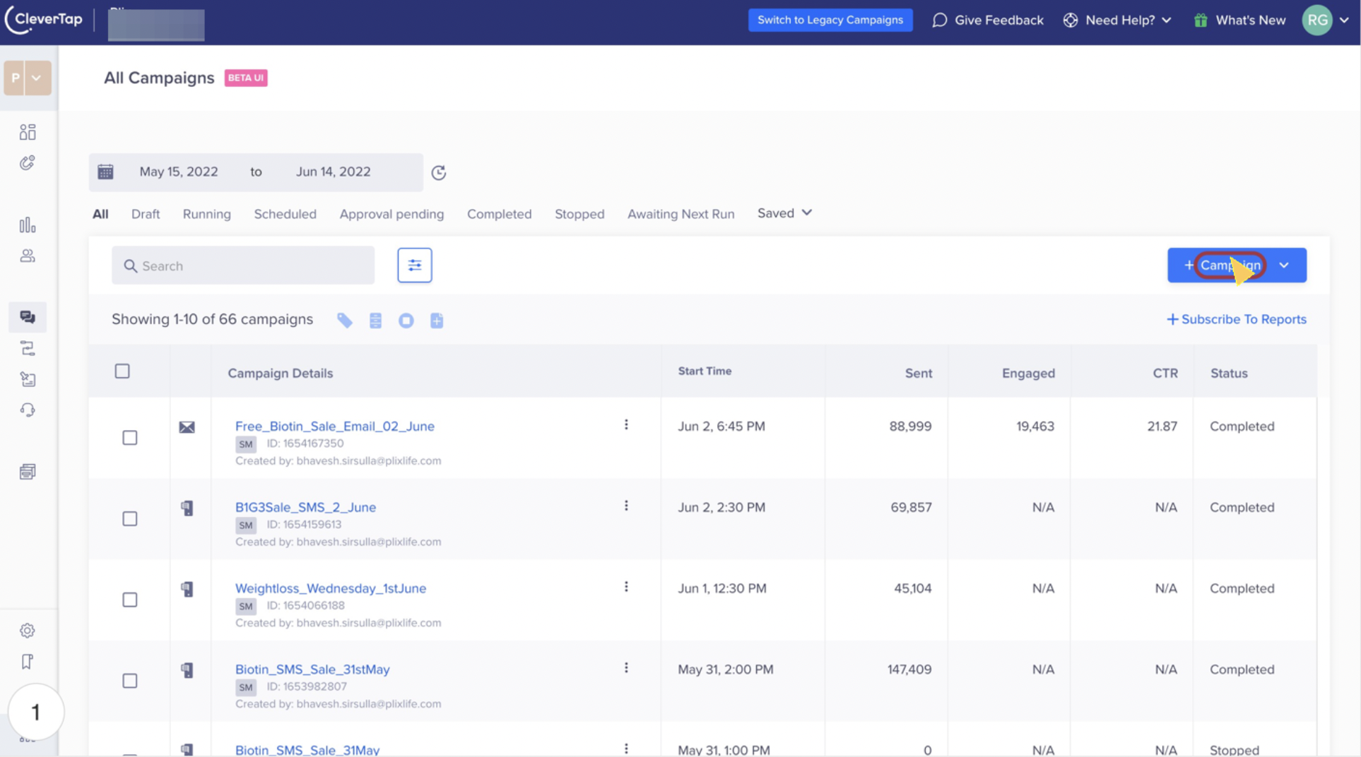This screenshot has width=1361, height=757.
Task: Click the Start Time column header
Action: pyautogui.click(x=705, y=371)
